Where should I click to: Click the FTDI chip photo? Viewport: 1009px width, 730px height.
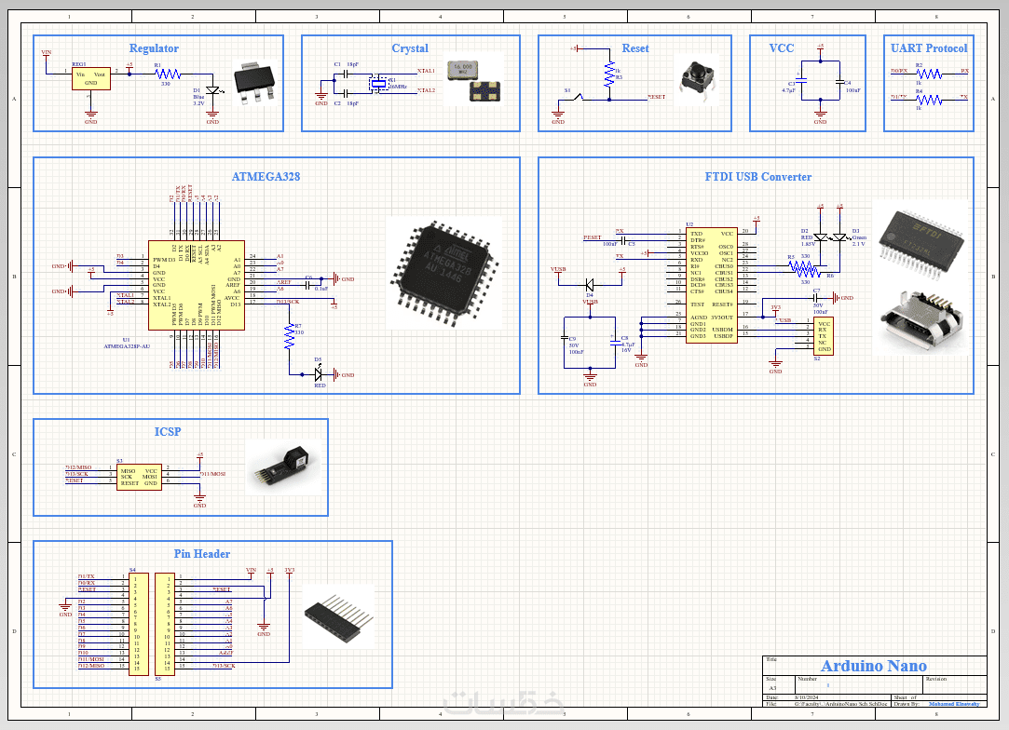pyautogui.click(x=920, y=244)
